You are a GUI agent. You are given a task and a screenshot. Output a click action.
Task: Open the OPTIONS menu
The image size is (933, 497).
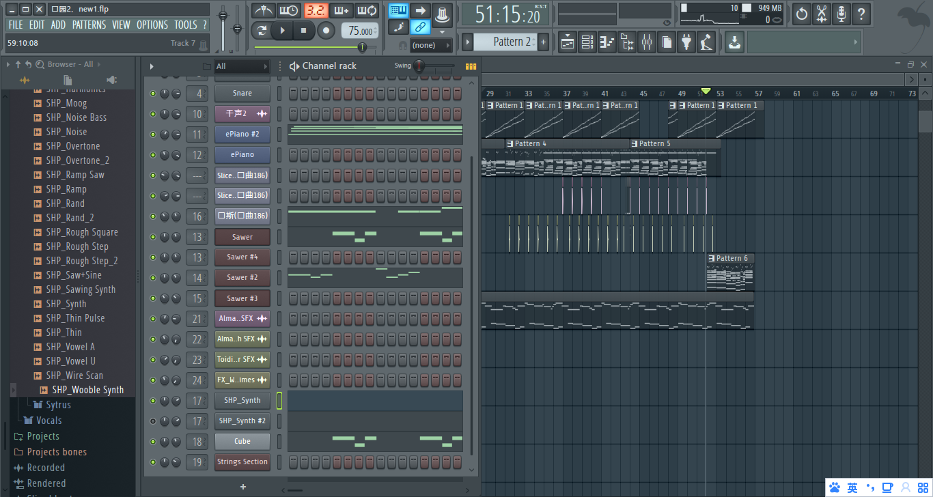(152, 25)
